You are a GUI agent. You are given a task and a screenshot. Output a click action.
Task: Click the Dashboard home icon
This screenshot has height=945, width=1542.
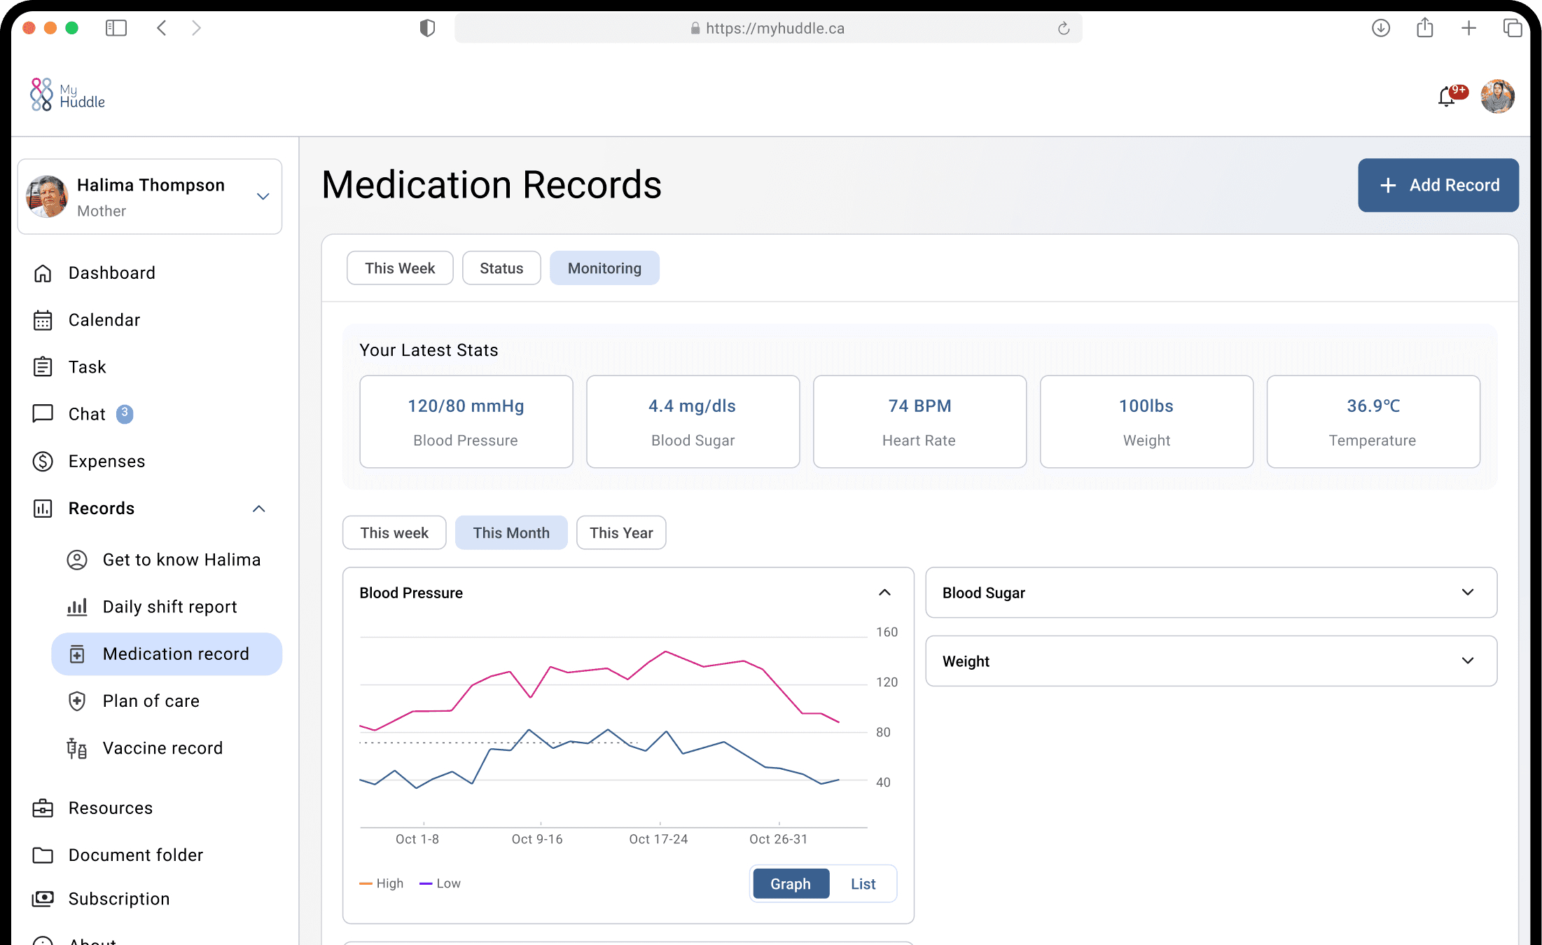43,273
